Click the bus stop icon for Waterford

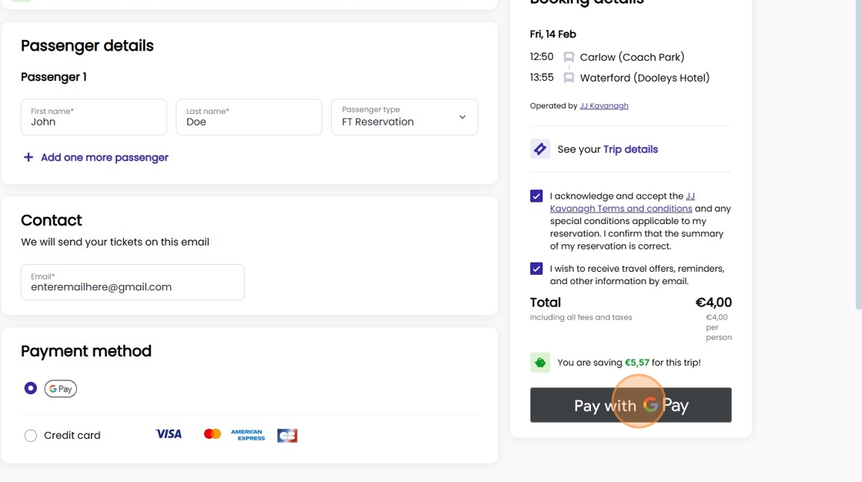(x=569, y=78)
